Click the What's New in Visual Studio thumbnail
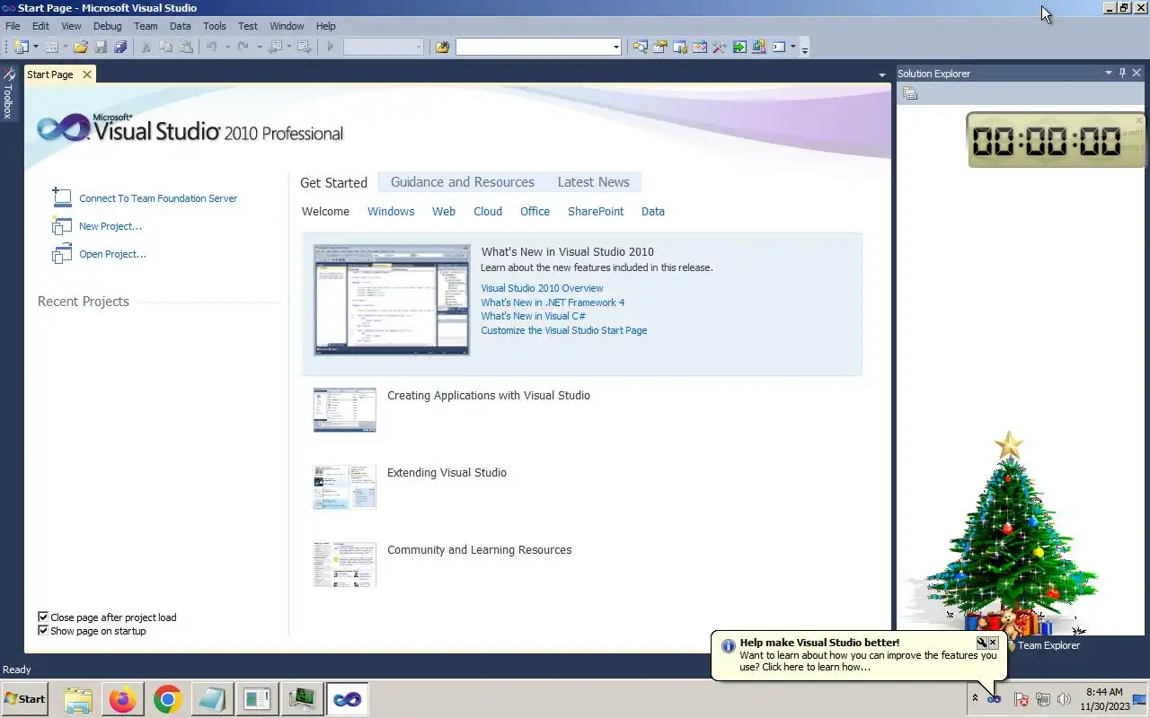The width and height of the screenshot is (1150, 718). (392, 300)
